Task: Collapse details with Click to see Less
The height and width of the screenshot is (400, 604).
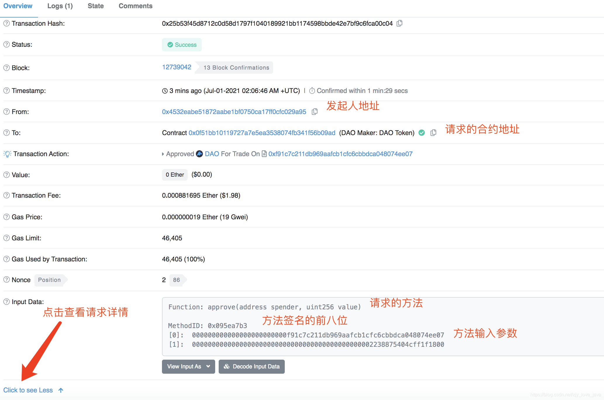Action: point(28,390)
